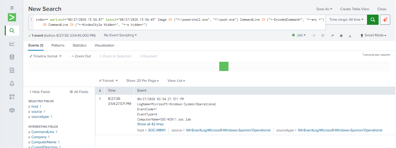Click the EventCode=1 text

pyautogui.click(x=147, y=109)
